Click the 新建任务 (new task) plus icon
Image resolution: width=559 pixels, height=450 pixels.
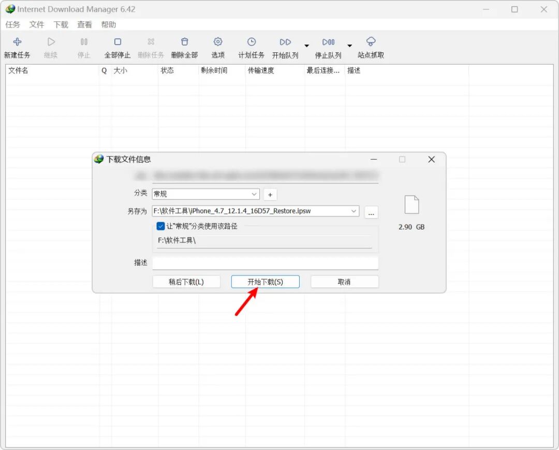(17, 42)
